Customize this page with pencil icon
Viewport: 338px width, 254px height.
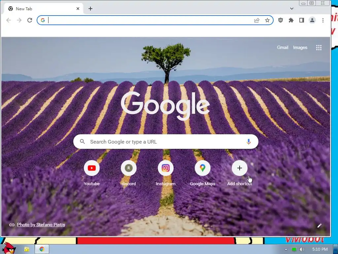pos(320,226)
